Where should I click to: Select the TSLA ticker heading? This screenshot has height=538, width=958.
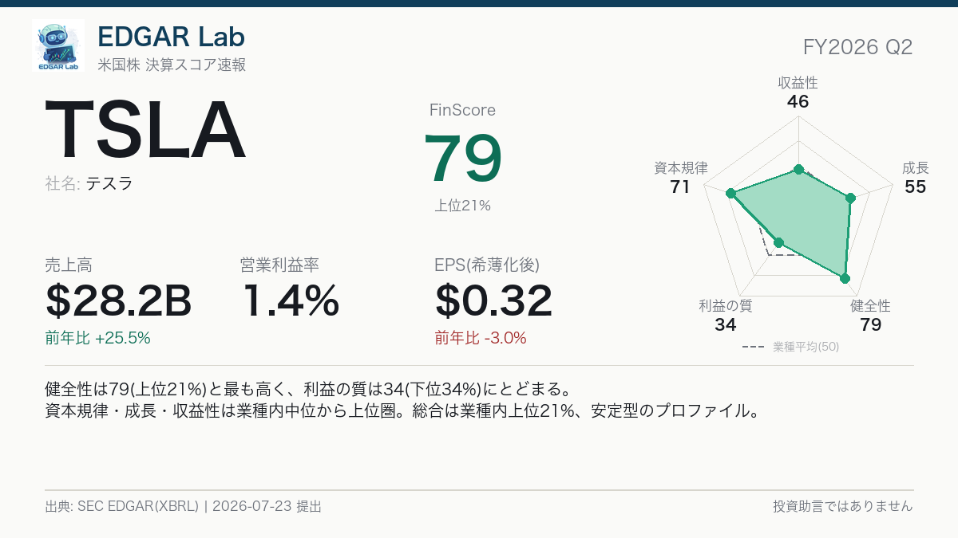pyautogui.click(x=144, y=131)
